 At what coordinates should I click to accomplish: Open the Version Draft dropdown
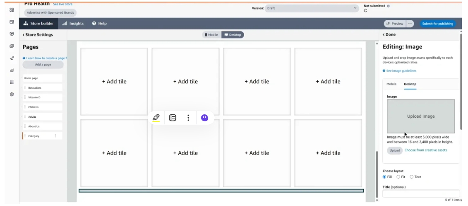312,8
